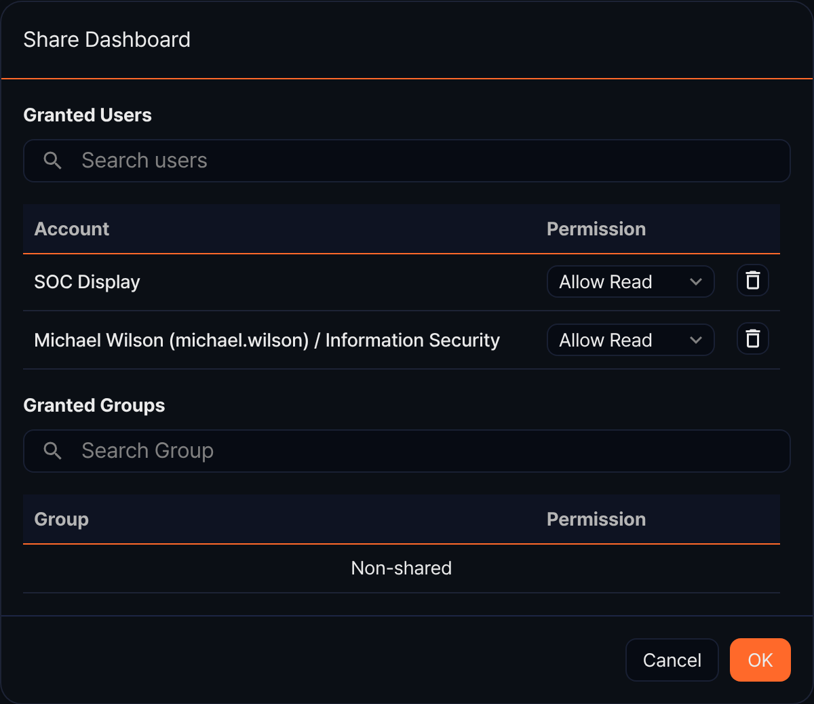
Task: Delete SOC Display user access
Action: [753, 281]
